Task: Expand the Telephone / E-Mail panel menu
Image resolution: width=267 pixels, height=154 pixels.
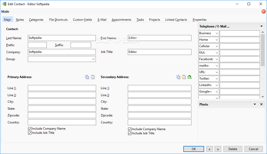Action: 261,26
